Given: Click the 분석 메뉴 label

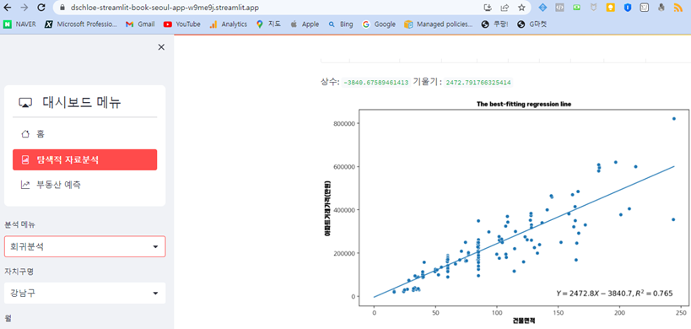Looking at the screenshot, I should (x=20, y=224).
